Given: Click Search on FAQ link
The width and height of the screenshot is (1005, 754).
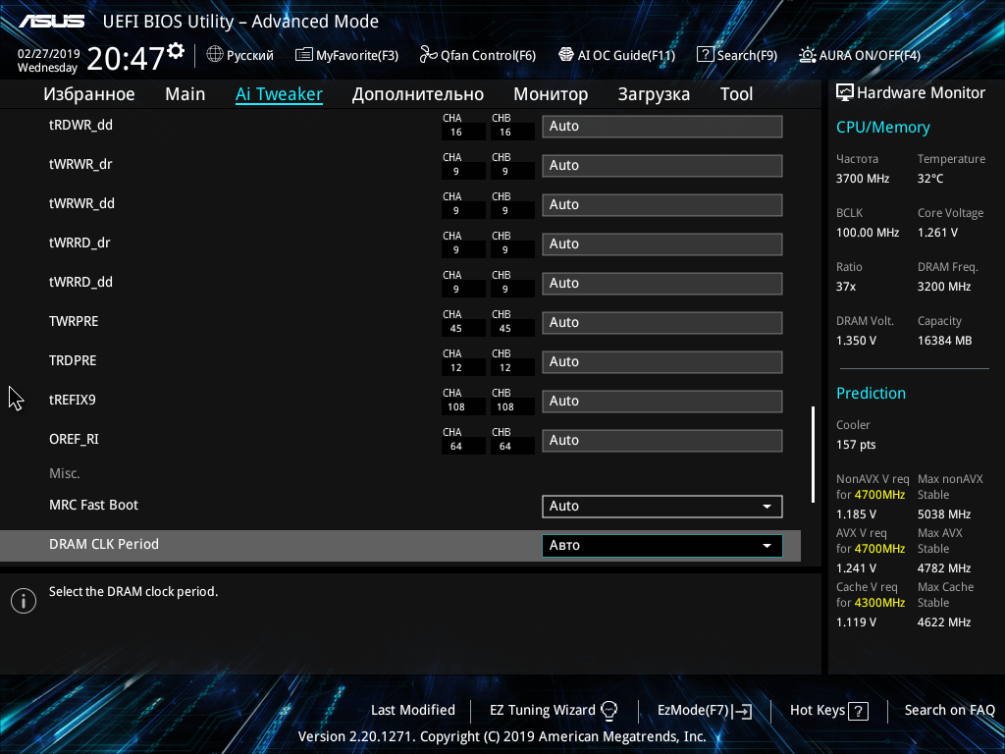Looking at the screenshot, I should [950, 710].
